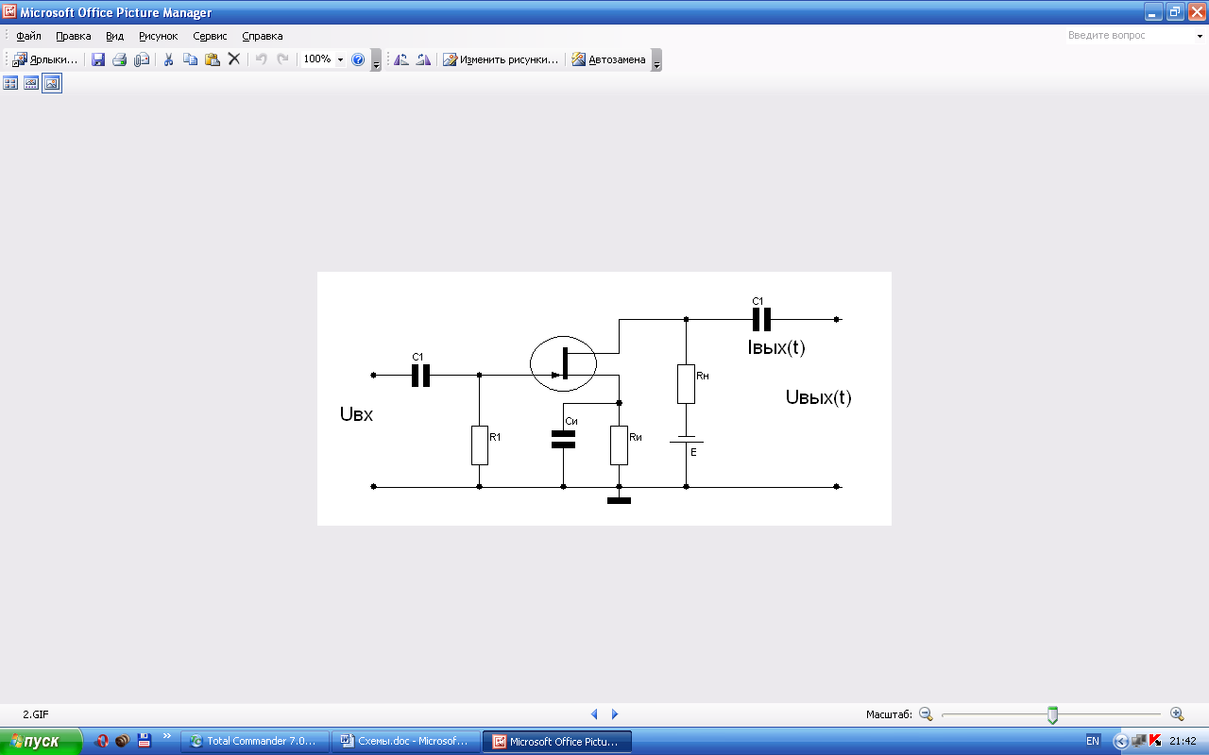
Task: Click the Paste clipboard icon
Action: [213, 59]
